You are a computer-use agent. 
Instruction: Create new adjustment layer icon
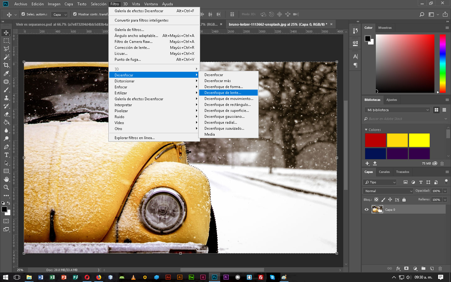(415, 269)
